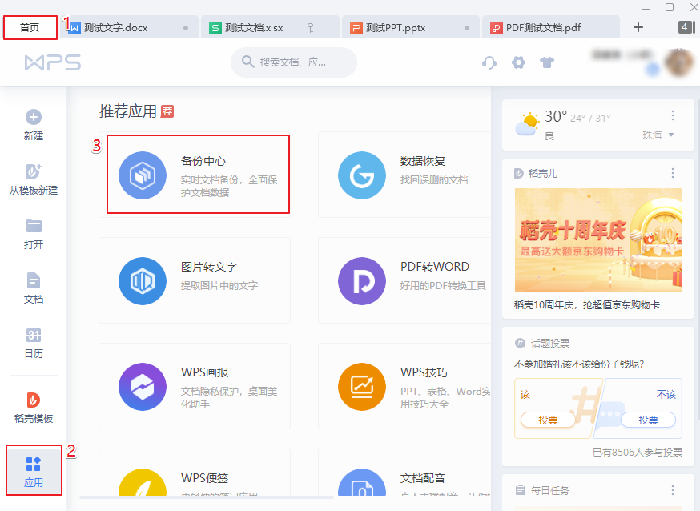Open the WPS技巧 app icon
The height and width of the screenshot is (511, 700).
click(x=361, y=387)
